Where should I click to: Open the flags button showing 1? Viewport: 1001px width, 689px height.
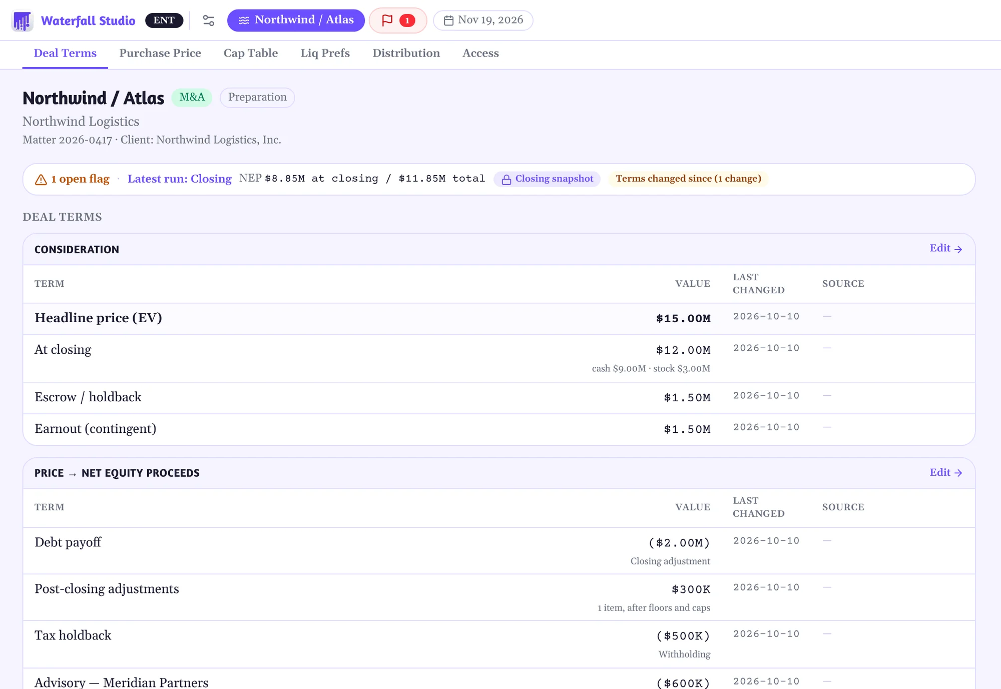point(398,21)
